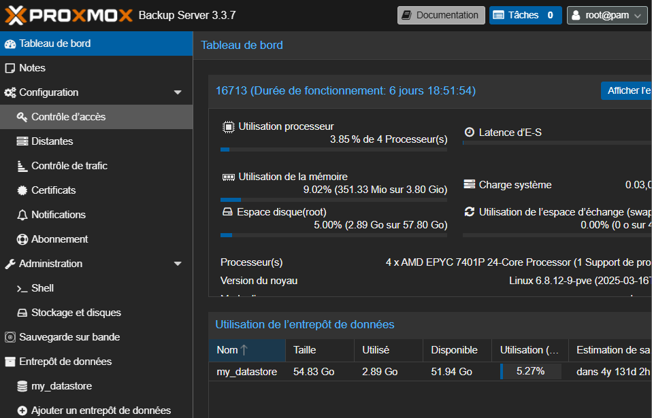652x418 pixels.
Task: Click the Proxmox logo
Action: tap(69, 16)
